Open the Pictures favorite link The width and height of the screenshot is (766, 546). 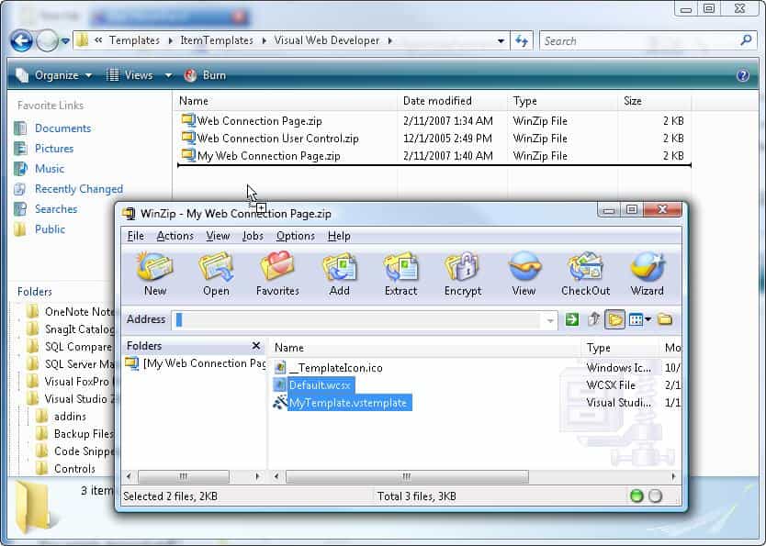pyautogui.click(x=54, y=149)
